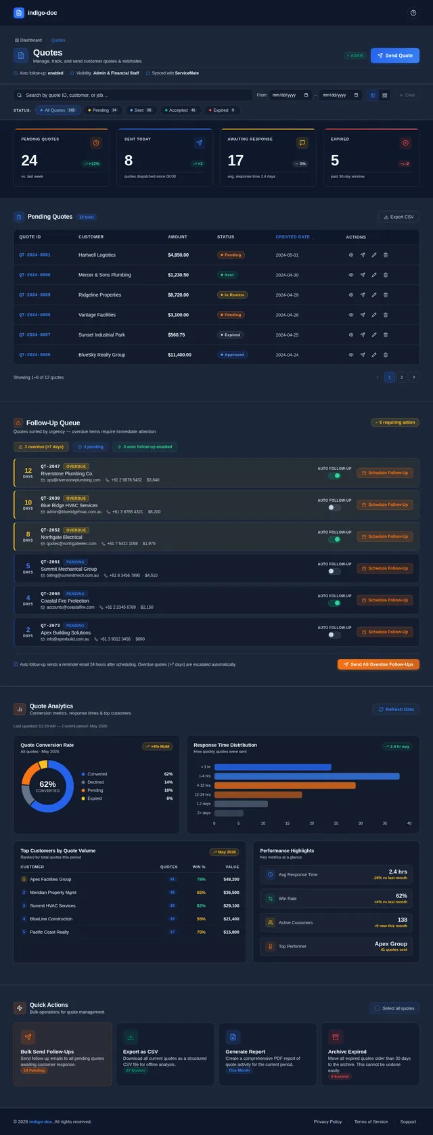Filter by Expired status tab
Image resolution: width=433 pixels, height=1135 pixels.
pos(222,110)
